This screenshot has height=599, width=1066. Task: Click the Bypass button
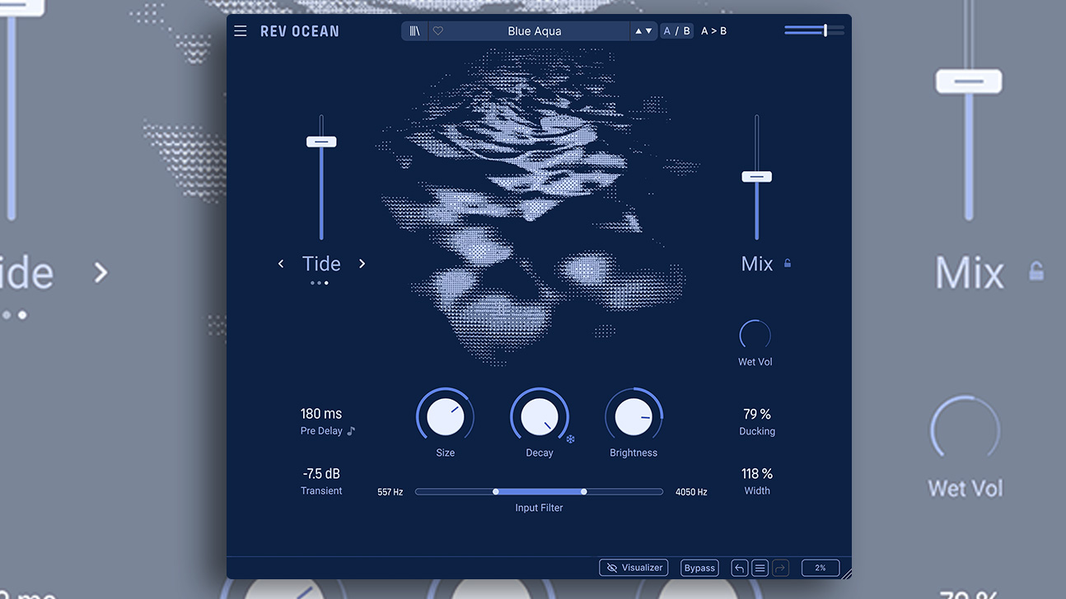699,568
